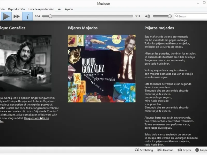This screenshot has height=155, width=207.
Task: Open the Reproducción menu
Action: 17,9
